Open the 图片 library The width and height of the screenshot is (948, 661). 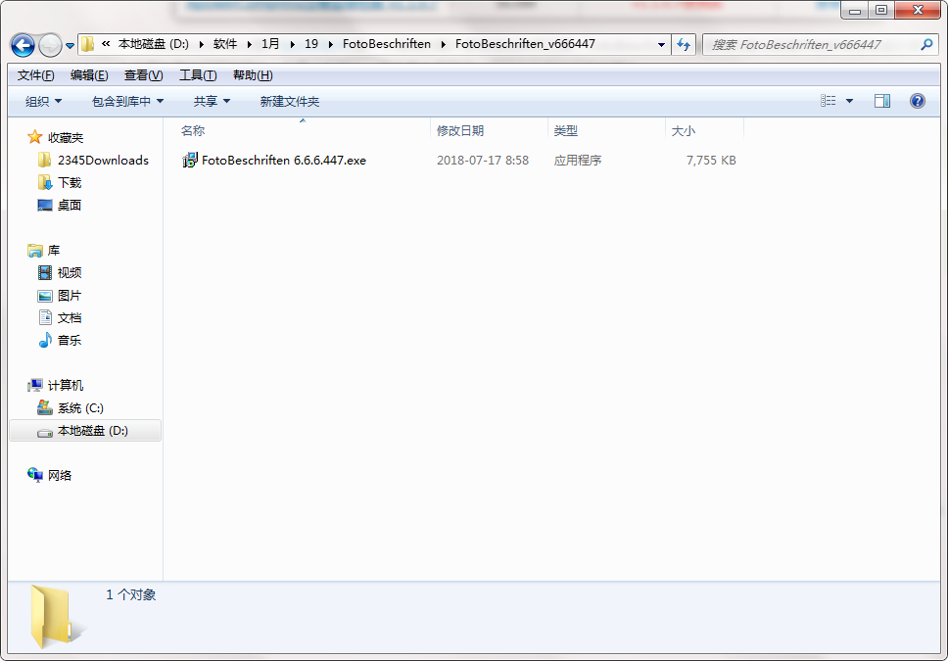(70, 296)
